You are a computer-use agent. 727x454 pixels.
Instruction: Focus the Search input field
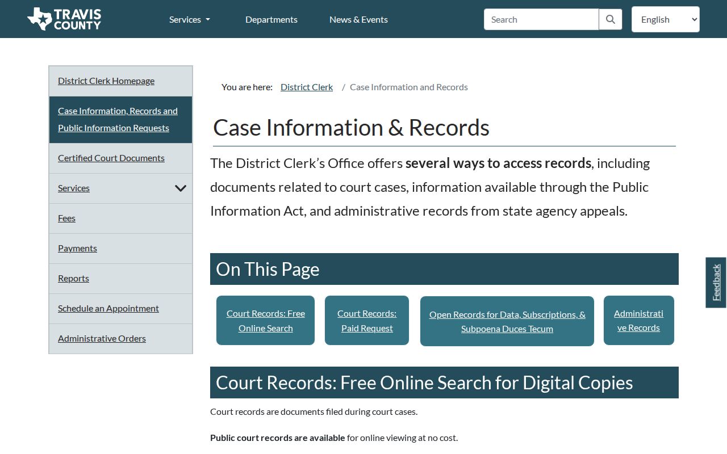541,19
